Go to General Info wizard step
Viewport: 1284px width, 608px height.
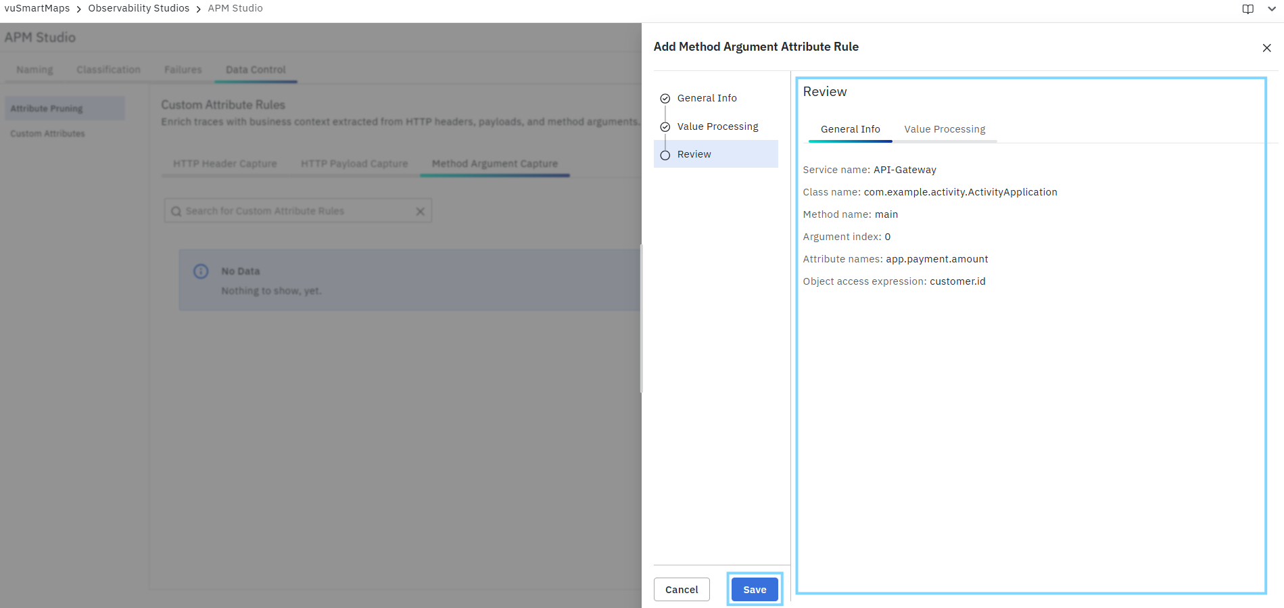pyautogui.click(x=707, y=98)
